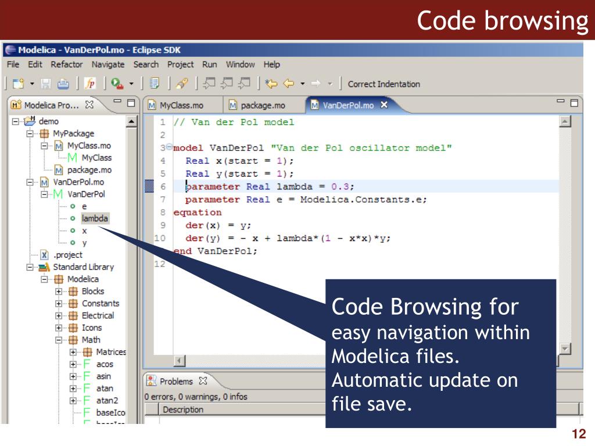Click the Back navigation arrow
Viewport: 595px width, 446px height.
pyautogui.click(x=289, y=84)
